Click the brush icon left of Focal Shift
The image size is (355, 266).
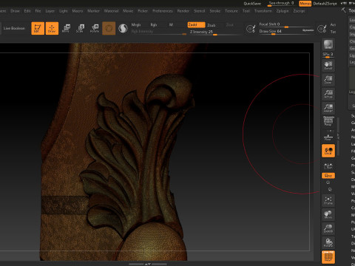[251, 29]
